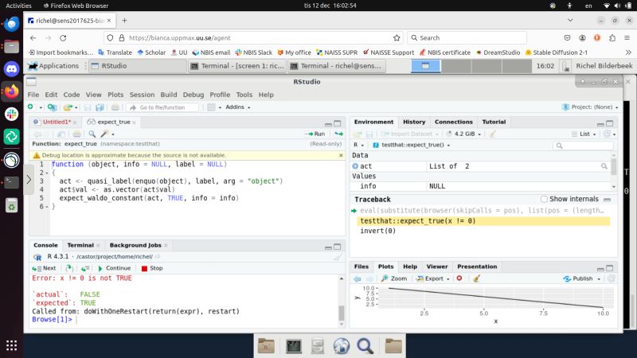The height and width of the screenshot is (358, 637).
Task: Open Firefox extensions puzzle icon
Action: pyautogui.click(x=612, y=37)
